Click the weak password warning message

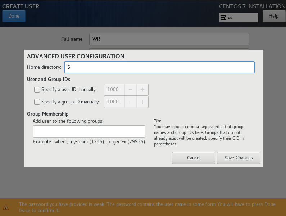pos(147,207)
